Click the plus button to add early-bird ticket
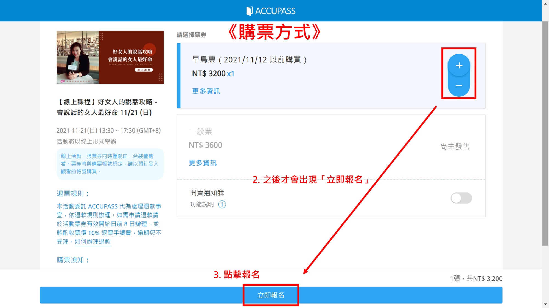Image resolution: width=549 pixels, height=308 pixels. (x=459, y=65)
